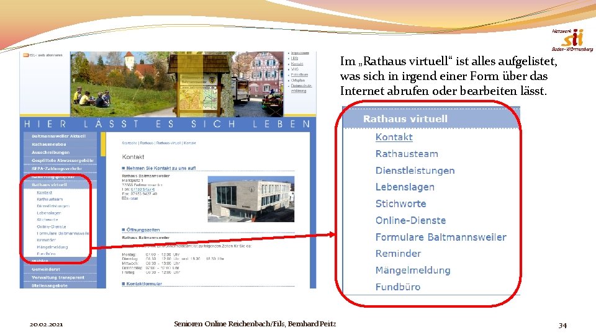This screenshot has height=335, width=596.
Task: Open Fundbüro in the enlarged menu panel
Action: [x=398, y=287]
